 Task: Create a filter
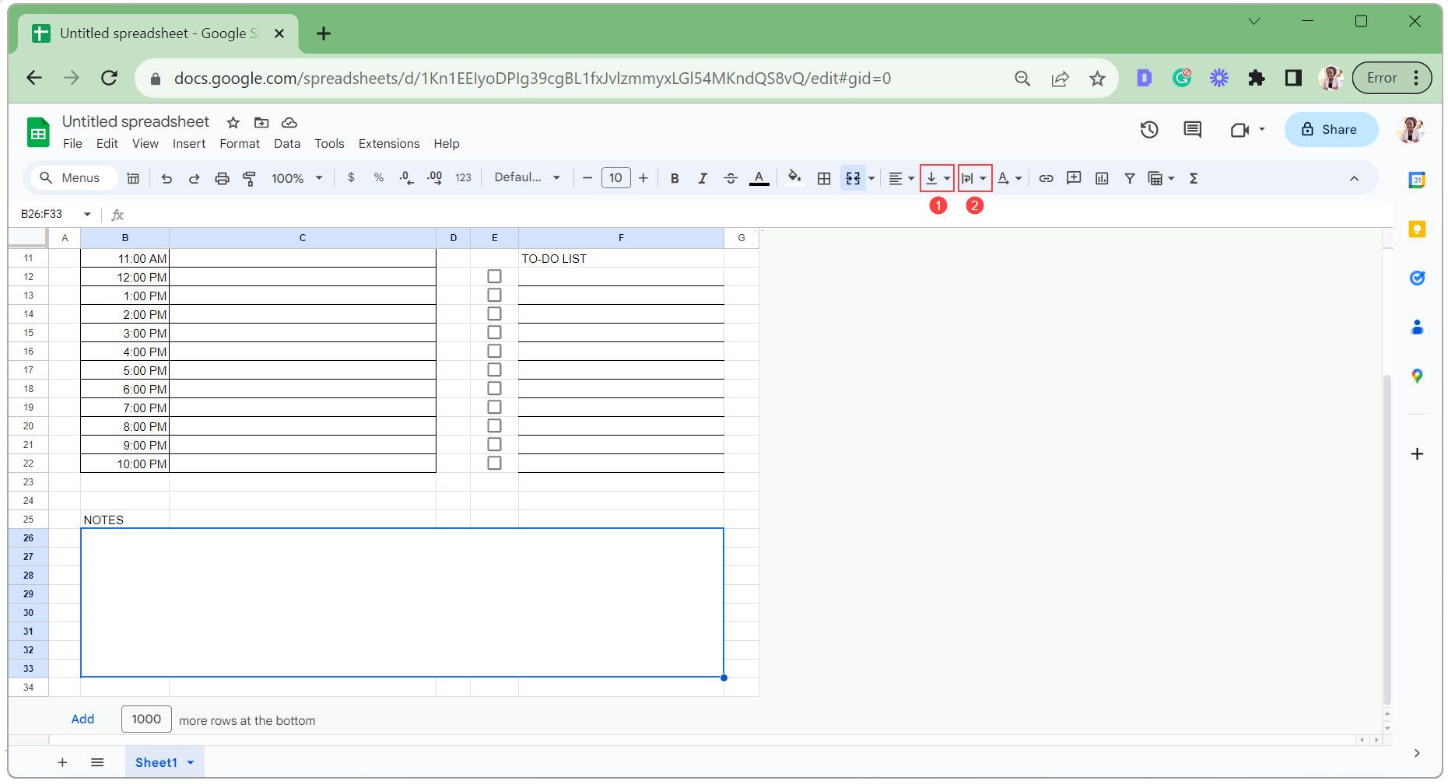(1129, 177)
